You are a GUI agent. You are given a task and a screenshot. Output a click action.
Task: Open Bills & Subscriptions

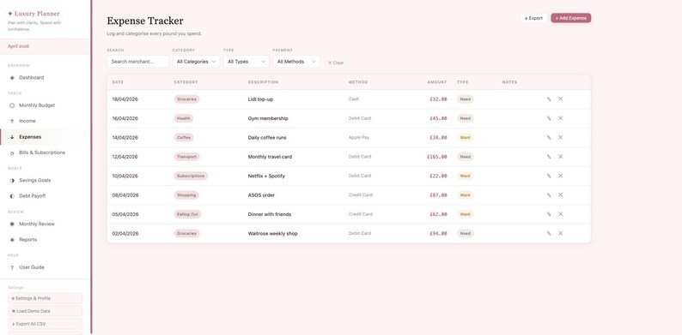point(45,153)
